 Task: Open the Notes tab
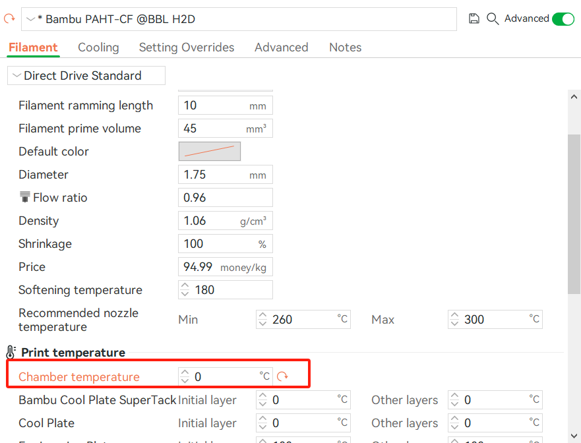[346, 47]
